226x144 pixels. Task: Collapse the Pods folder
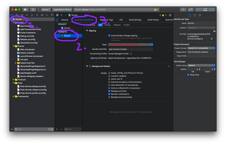[14, 83]
